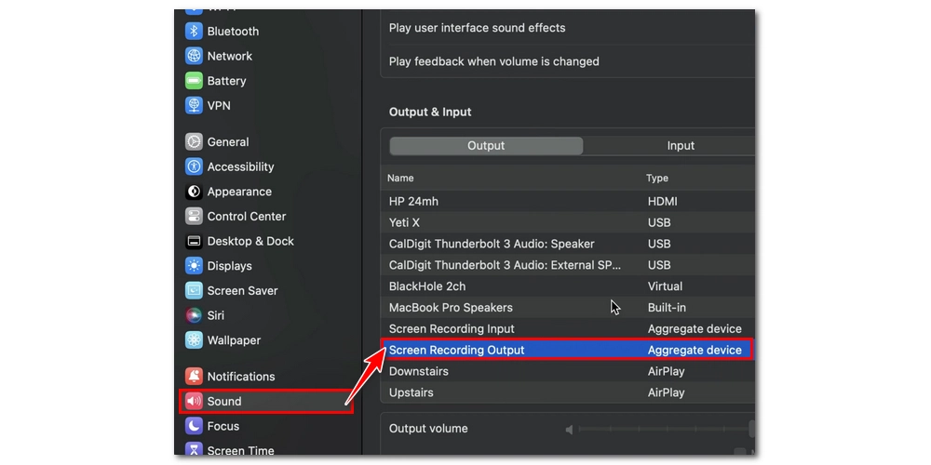Open the Focus moon icon
This screenshot has width=931, height=465.
point(194,426)
